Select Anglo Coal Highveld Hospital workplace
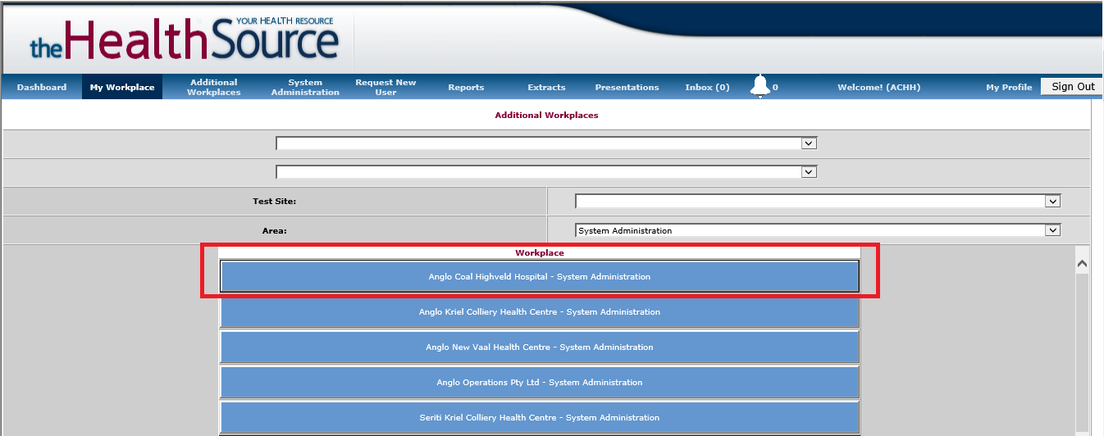 point(540,276)
